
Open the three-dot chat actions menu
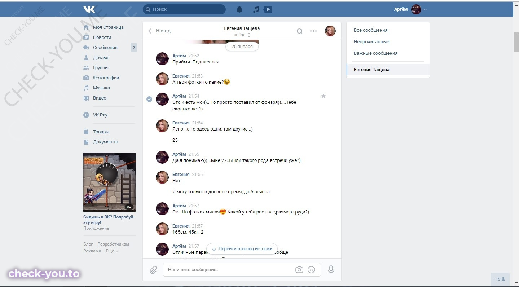pyautogui.click(x=313, y=31)
